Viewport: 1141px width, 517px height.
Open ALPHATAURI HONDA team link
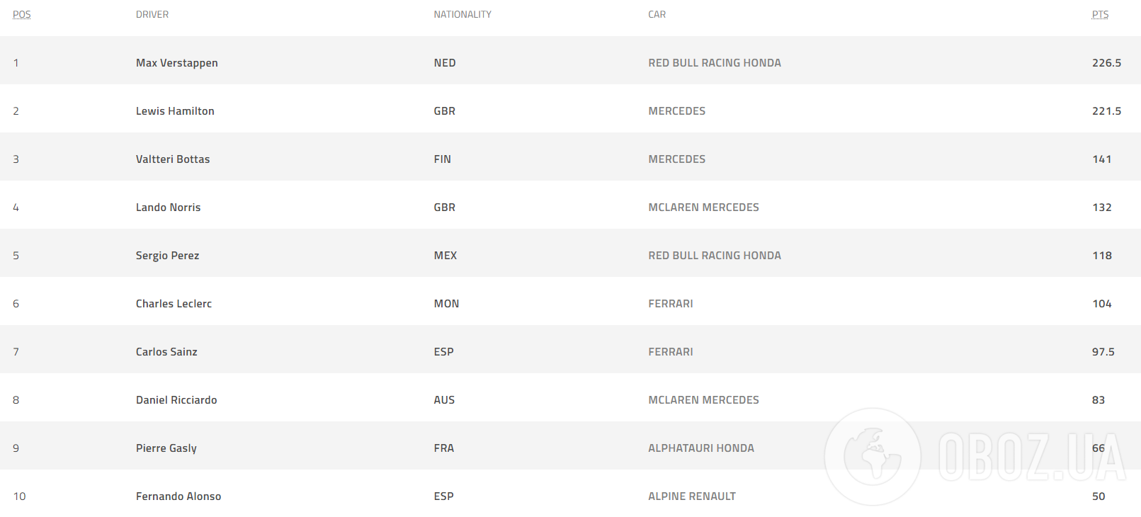tap(701, 448)
